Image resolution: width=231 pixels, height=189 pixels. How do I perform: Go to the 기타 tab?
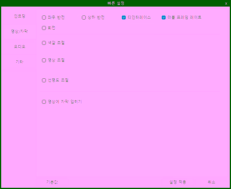(x=20, y=62)
